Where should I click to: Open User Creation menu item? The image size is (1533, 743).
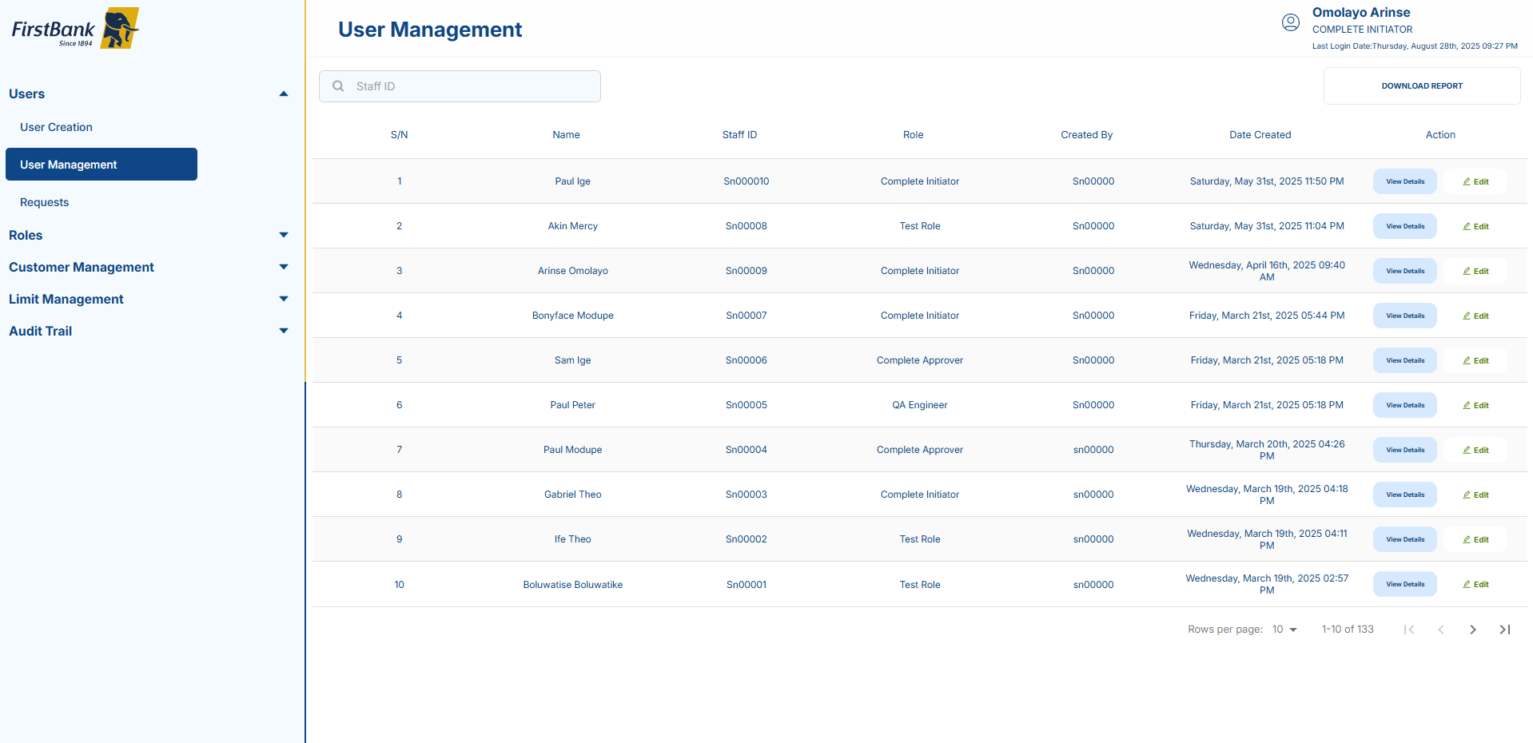coord(56,127)
